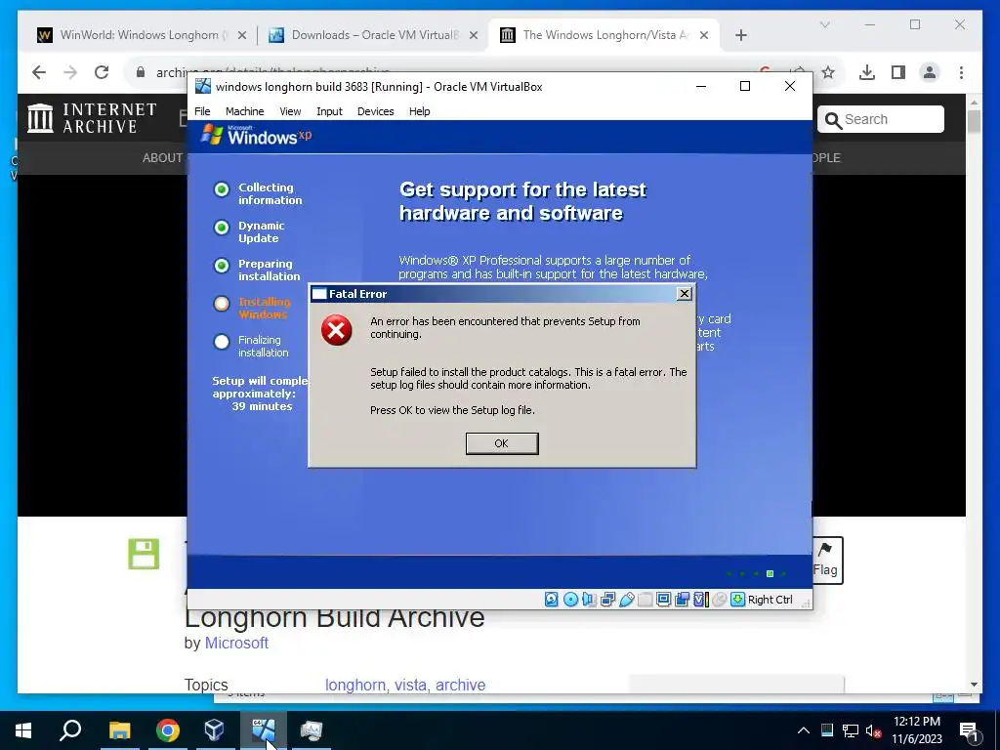Open notification center in taskbar
Viewport: 1000px width, 750px height.
[x=970, y=730]
